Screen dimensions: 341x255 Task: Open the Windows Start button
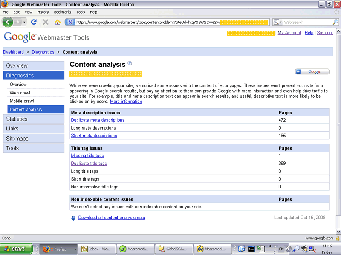pos(17,249)
